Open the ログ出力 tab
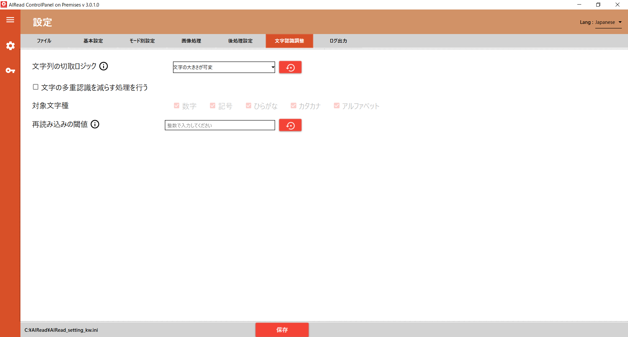The image size is (628, 337). point(338,41)
